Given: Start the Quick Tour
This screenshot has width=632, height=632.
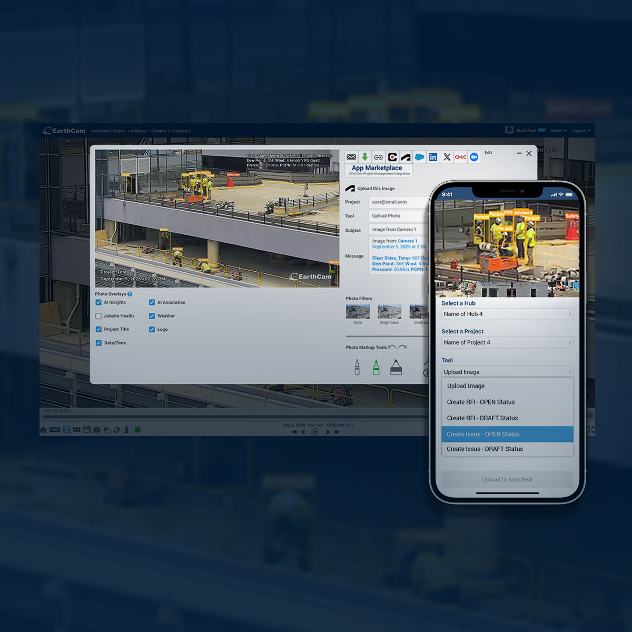Looking at the screenshot, I should tap(526, 130).
